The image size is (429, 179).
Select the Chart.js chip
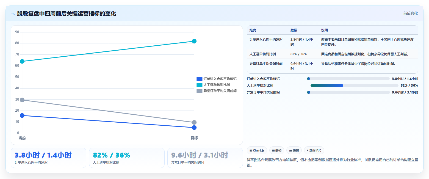click(257, 150)
